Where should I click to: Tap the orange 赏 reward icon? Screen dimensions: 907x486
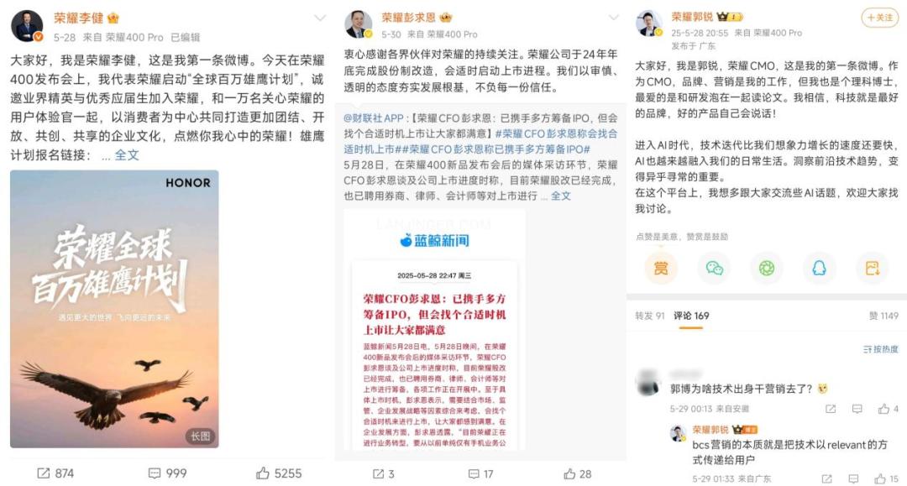661,268
